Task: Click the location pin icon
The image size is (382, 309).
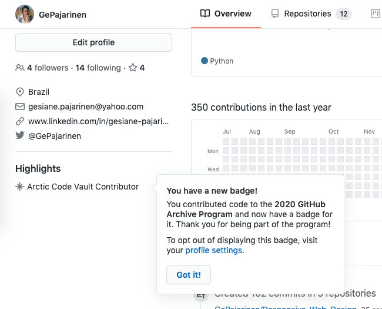Action: click(x=20, y=92)
